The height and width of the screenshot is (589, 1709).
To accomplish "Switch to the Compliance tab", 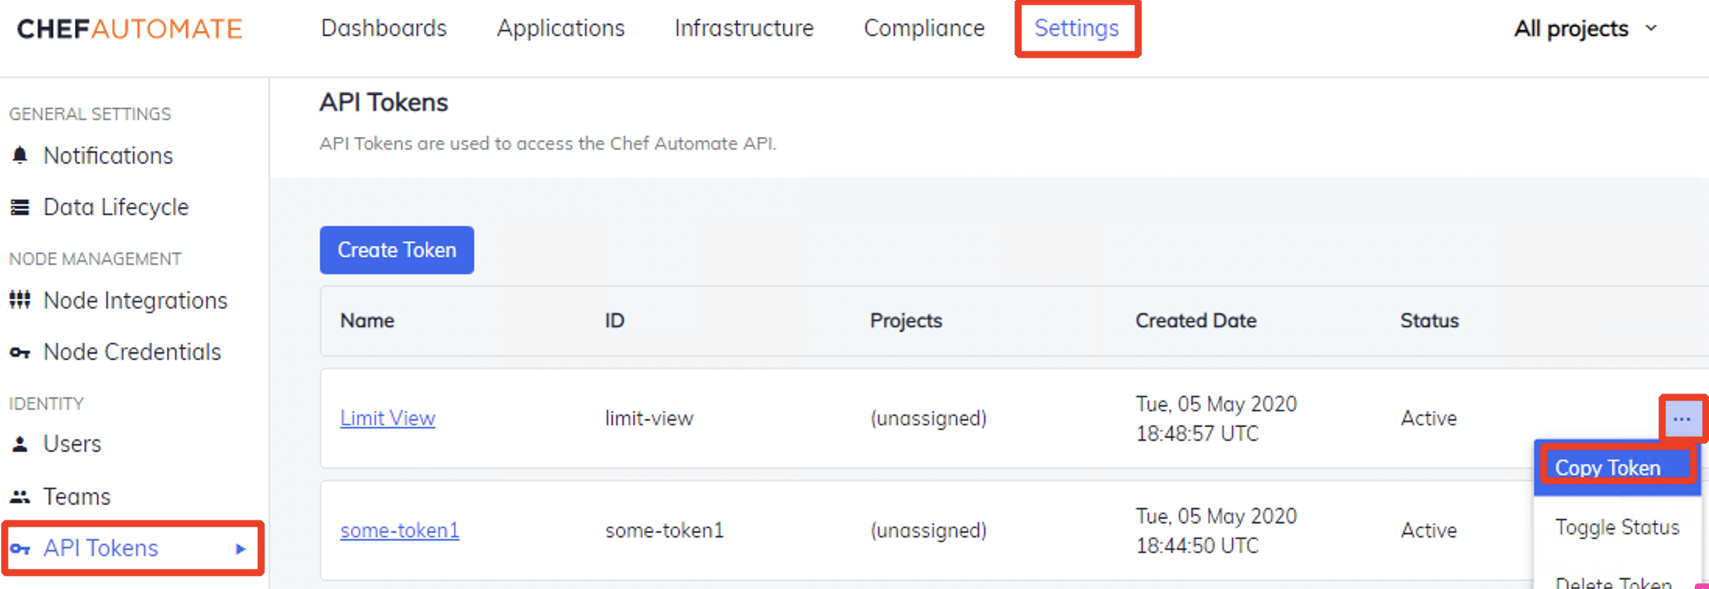I will 924,28.
